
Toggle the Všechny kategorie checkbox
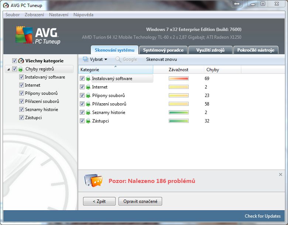coord(14,60)
